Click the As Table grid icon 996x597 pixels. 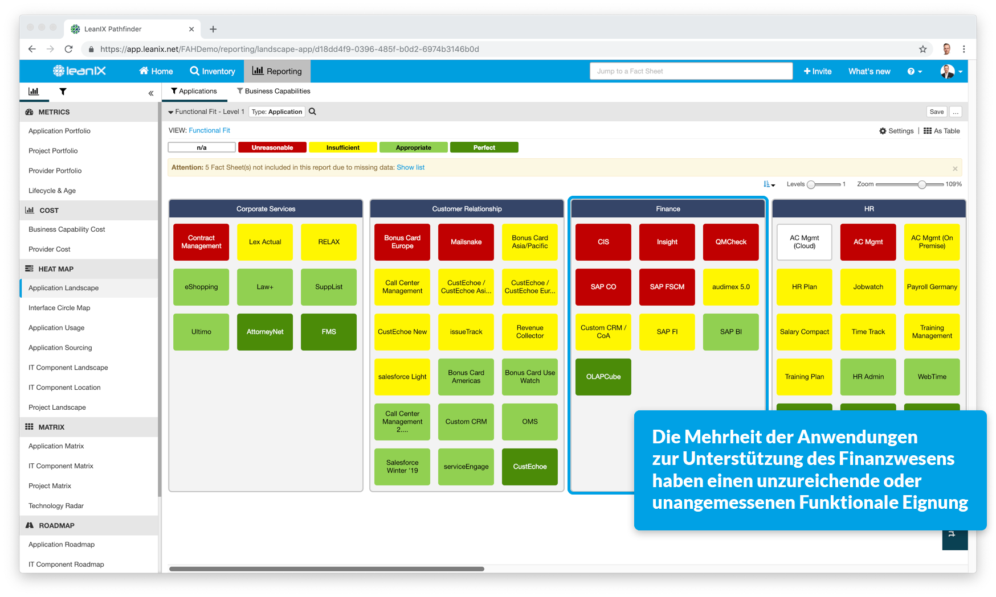(x=928, y=131)
